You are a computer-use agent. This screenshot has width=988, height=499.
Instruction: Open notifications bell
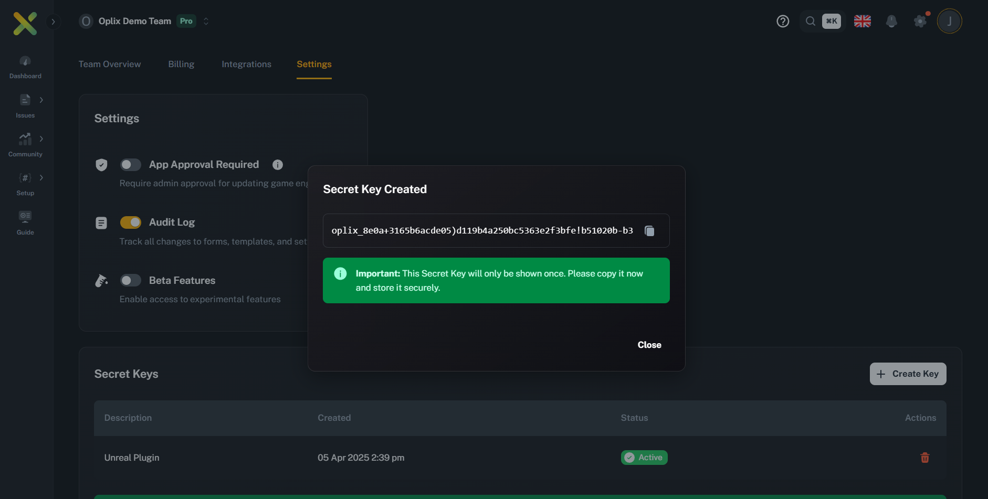coord(891,21)
